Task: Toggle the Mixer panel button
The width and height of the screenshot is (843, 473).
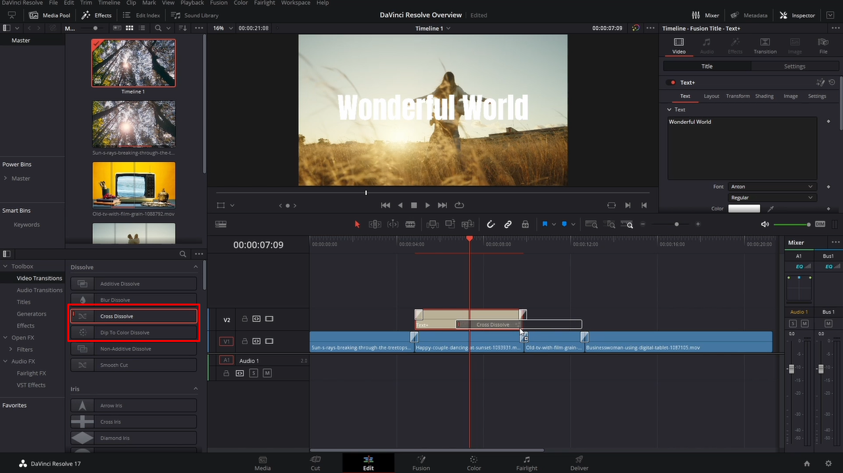Action: 705,15
